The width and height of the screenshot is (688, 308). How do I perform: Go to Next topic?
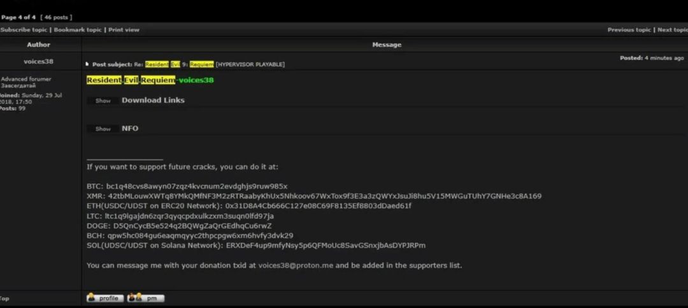(672, 30)
